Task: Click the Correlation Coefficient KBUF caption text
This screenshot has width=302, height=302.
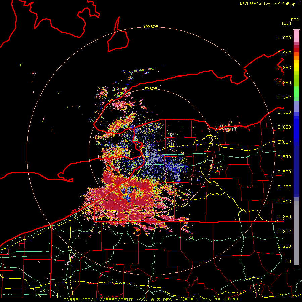Action: [151, 300]
